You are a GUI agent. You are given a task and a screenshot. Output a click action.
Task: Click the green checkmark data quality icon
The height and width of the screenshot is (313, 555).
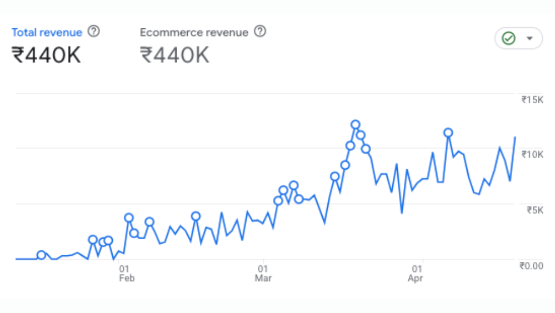[508, 38]
